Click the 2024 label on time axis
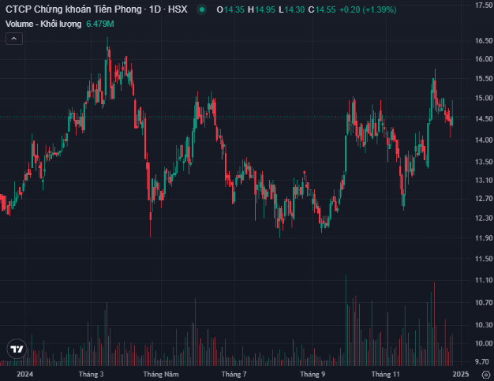This screenshot has height=381, width=494. [x=25, y=374]
